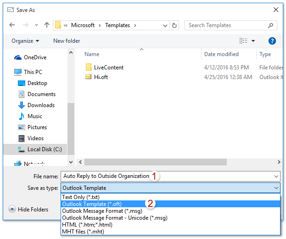
Task: Click the New folder button
Action: pos(67,41)
